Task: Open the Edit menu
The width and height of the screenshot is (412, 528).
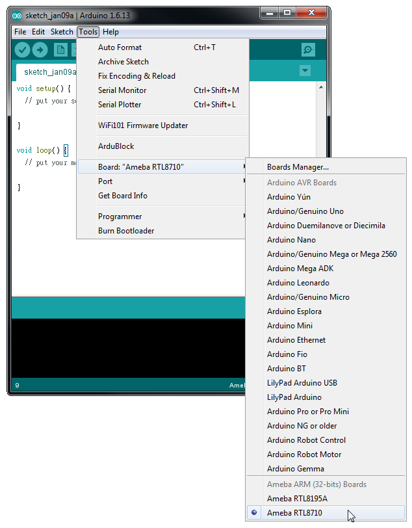Action: (38, 32)
